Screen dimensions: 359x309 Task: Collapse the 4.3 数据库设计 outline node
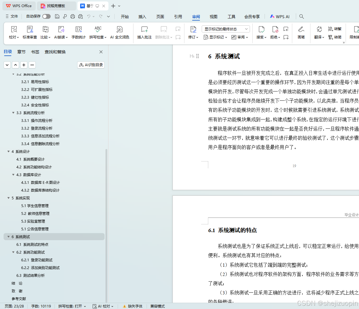coord(13,175)
